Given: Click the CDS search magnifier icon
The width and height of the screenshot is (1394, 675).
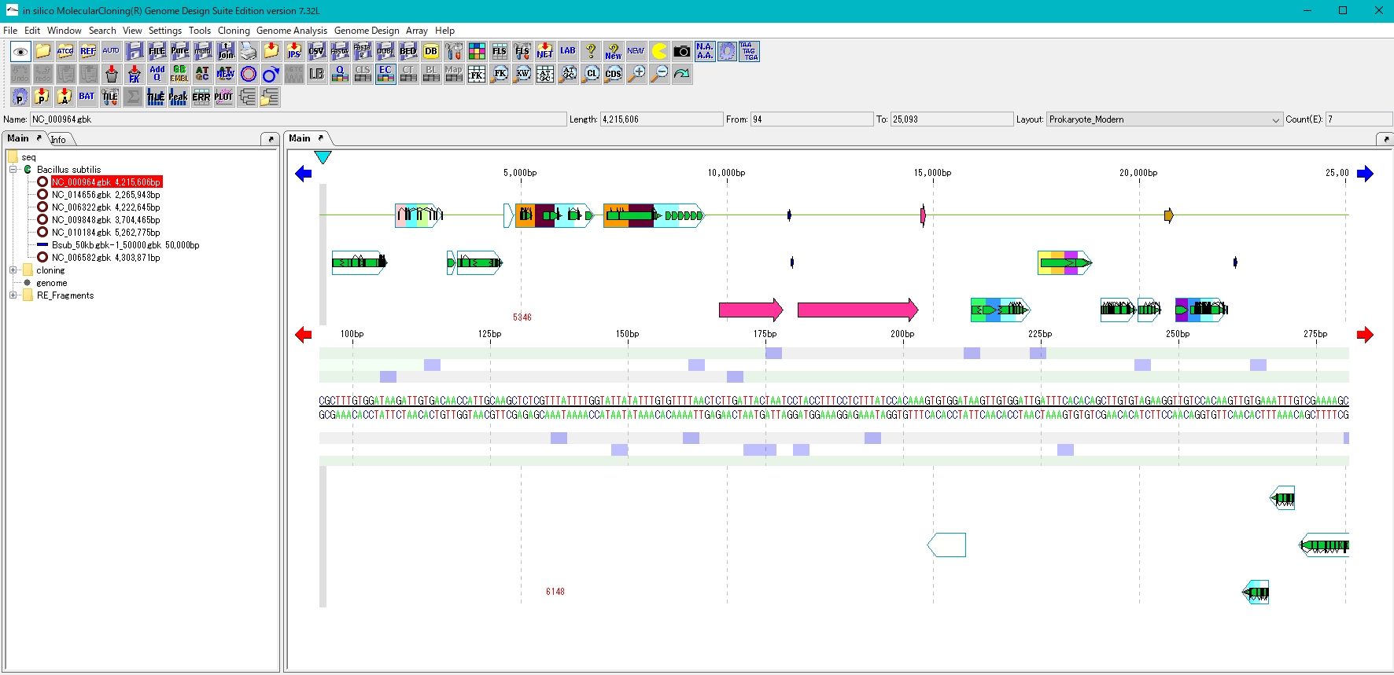Looking at the screenshot, I should [x=614, y=75].
